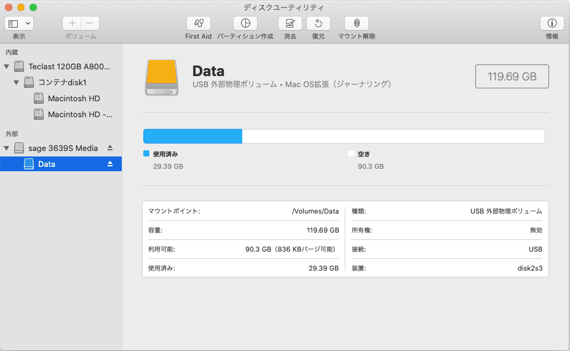The image size is (570, 351).
Task: Click the 29.39 GB used legend value
Action: [x=168, y=166]
